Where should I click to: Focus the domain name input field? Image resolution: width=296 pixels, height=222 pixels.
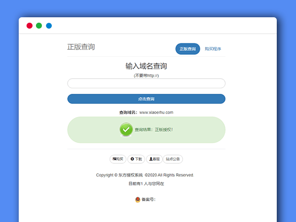point(146,83)
